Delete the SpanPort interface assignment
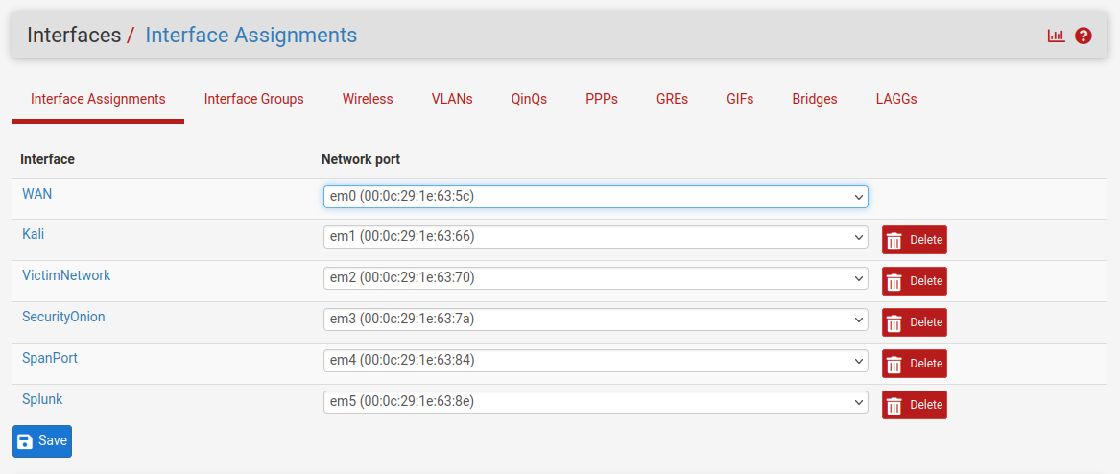This screenshot has width=1120, height=474. (914, 364)
